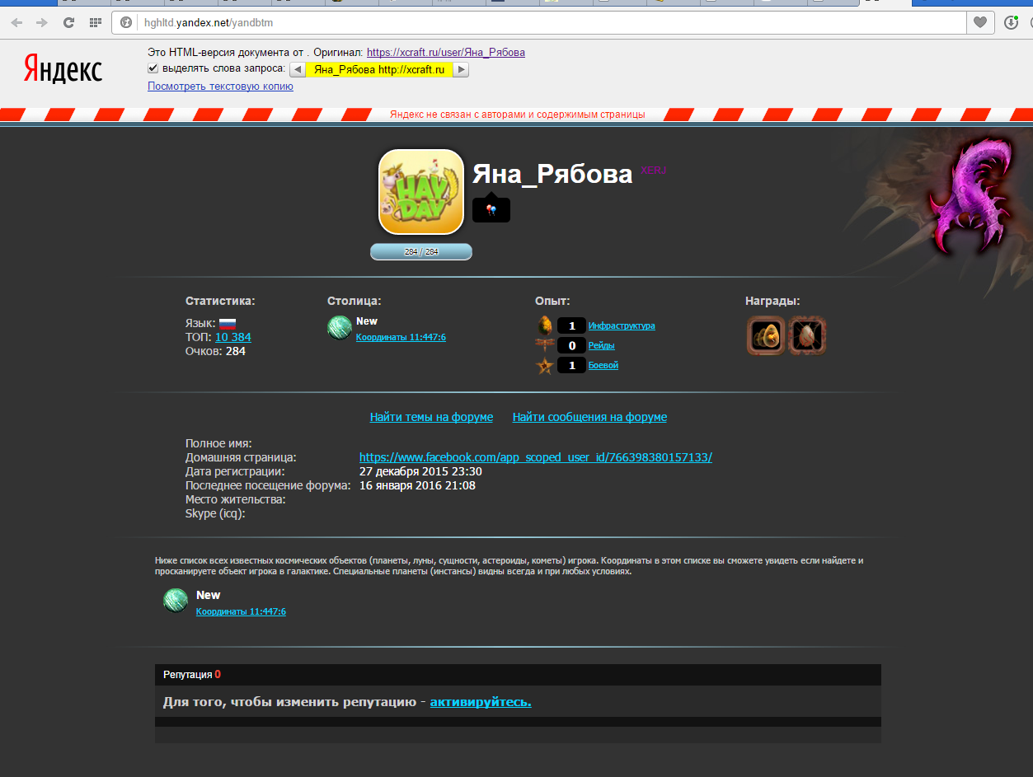Viewport: 1033px width, 777px height.
Task: Click the 'Столица:' heading
Action: [x=355, y=302]
